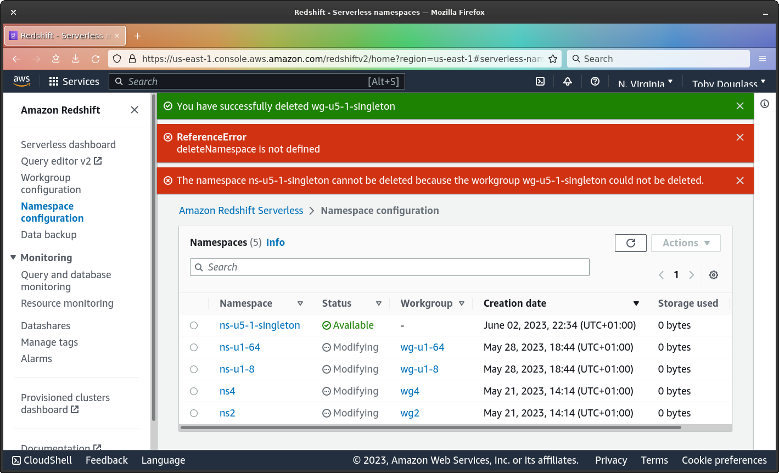
Task: Click the tracking protection shield icon
Action: point(117,59)
